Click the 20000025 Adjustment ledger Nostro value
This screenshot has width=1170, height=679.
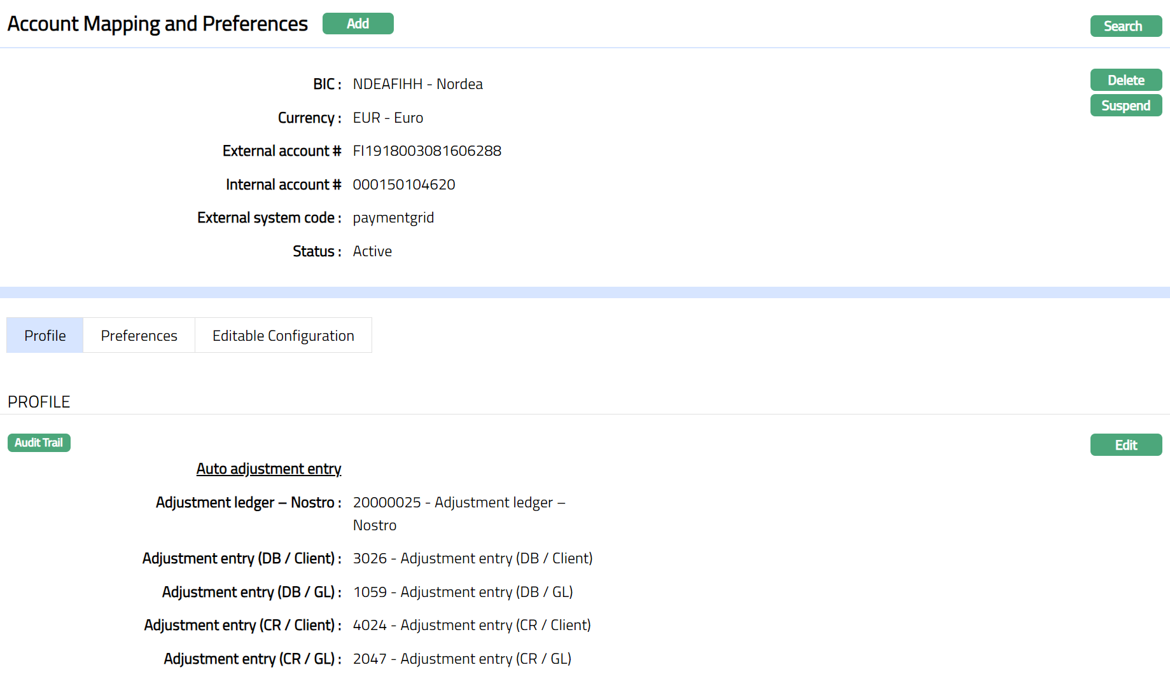tap(459, 502)
